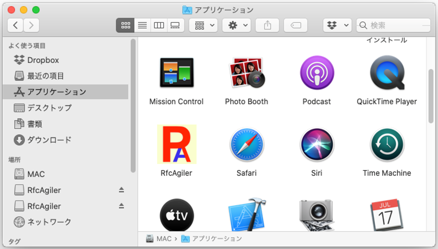This screenshot has width=438, height=249.
Task: Open the gear action menu
Action: (237, 25)
